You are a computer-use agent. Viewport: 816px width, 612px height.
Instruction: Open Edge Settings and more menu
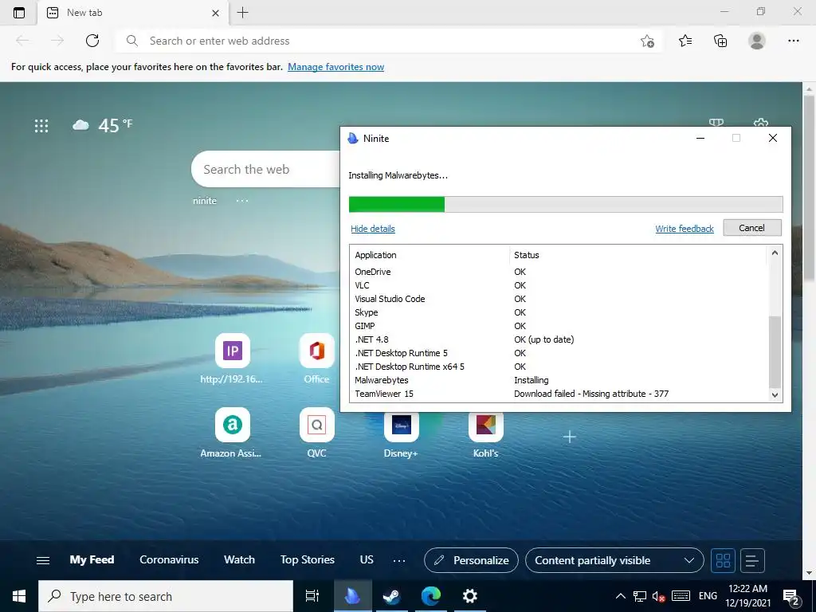click(793, 41)
